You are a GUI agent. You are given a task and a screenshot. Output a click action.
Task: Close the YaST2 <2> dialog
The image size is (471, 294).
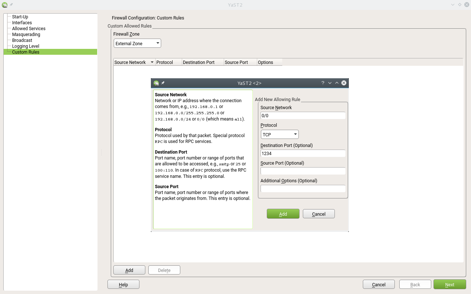click(x=344, y=83)
